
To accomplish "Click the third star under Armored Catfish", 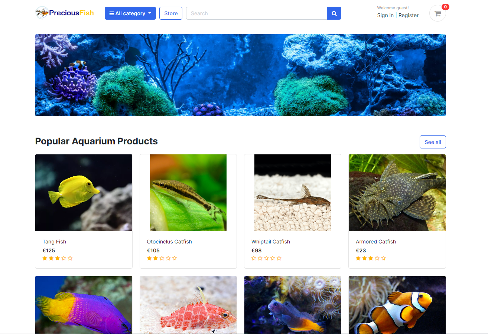I will (x=371, y=258).
